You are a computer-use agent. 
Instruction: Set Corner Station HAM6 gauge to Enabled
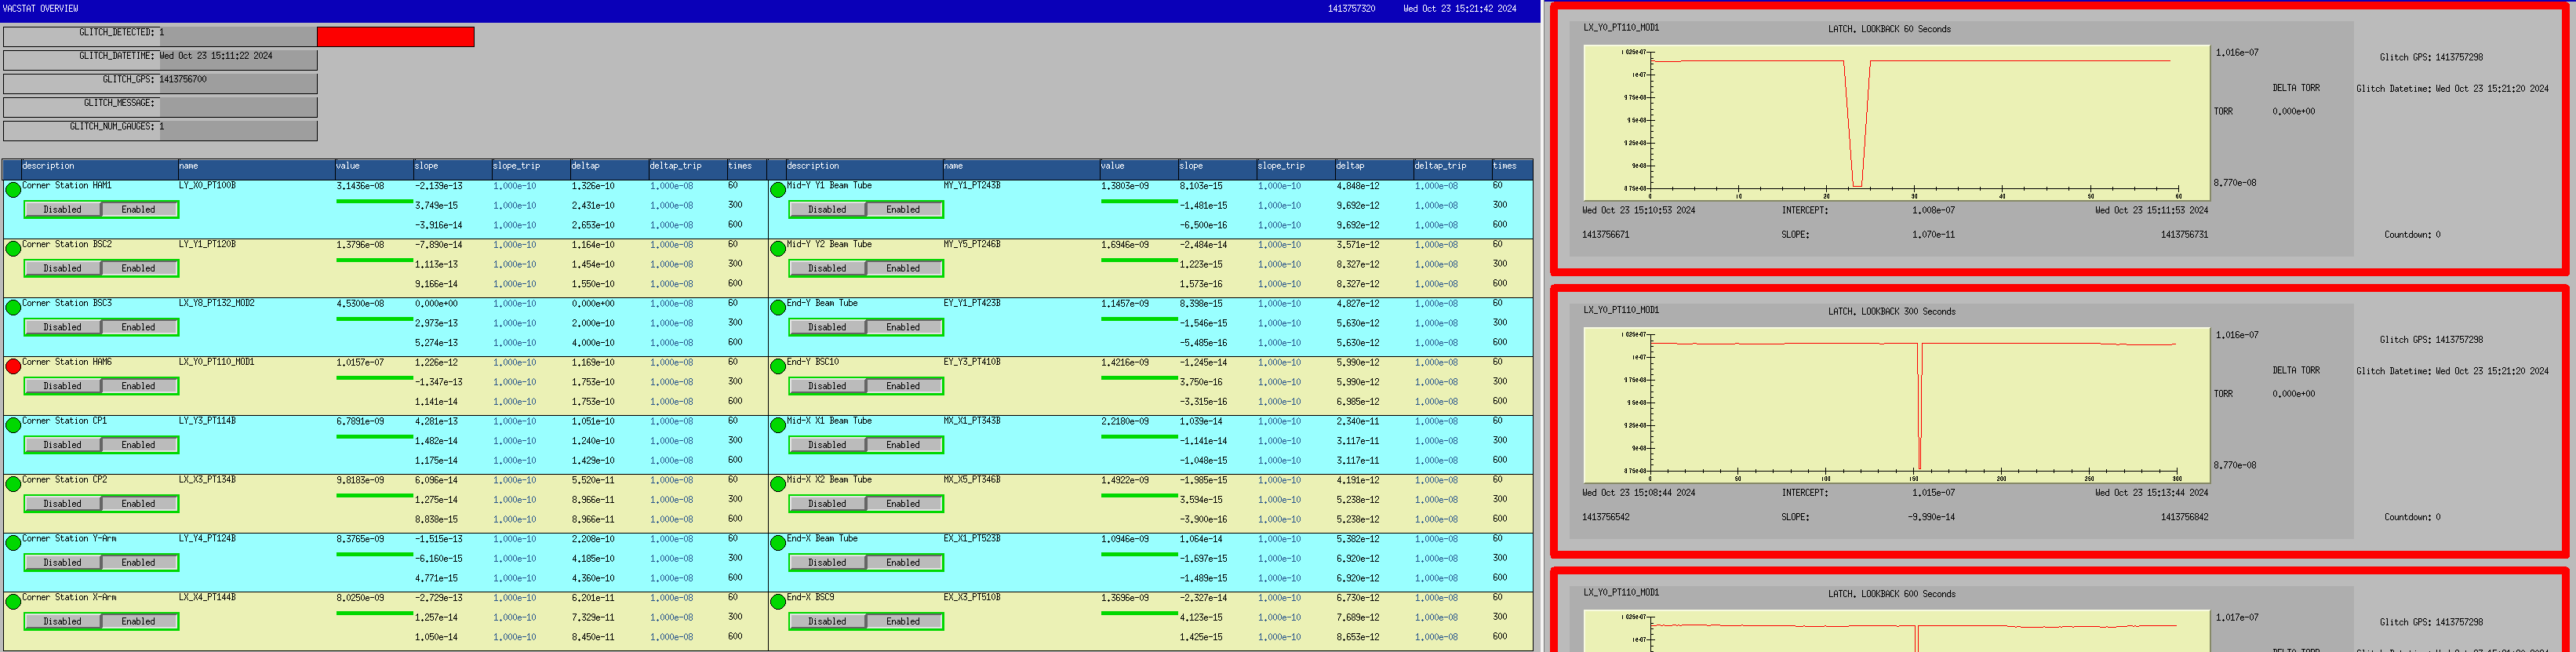click(138, 386)
